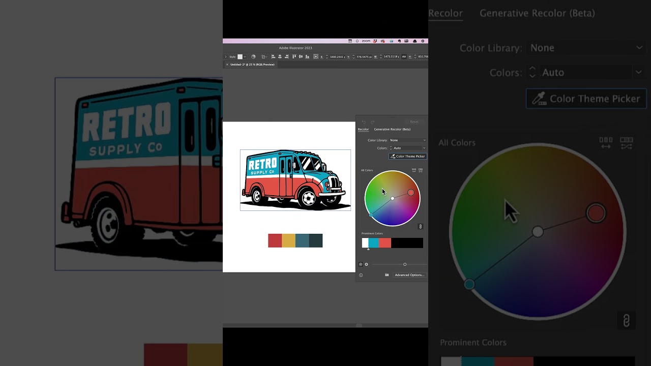This screenshot has width=651, height=366.
Task: Click red color handle on small color wheel
Action: coord(411,193)
